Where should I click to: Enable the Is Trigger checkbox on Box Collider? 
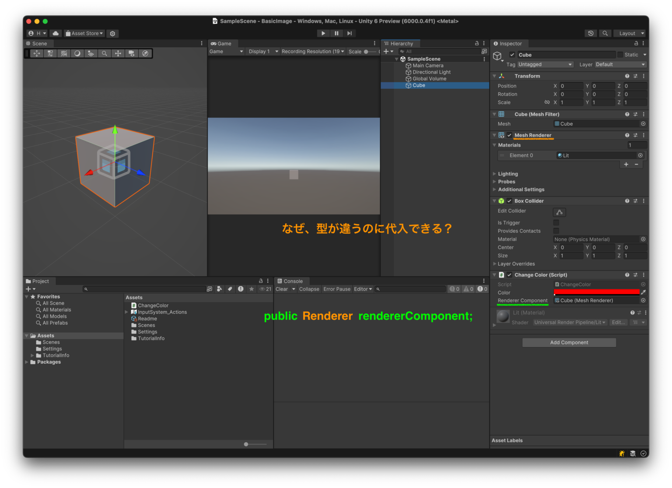click(x=556, y=222)
